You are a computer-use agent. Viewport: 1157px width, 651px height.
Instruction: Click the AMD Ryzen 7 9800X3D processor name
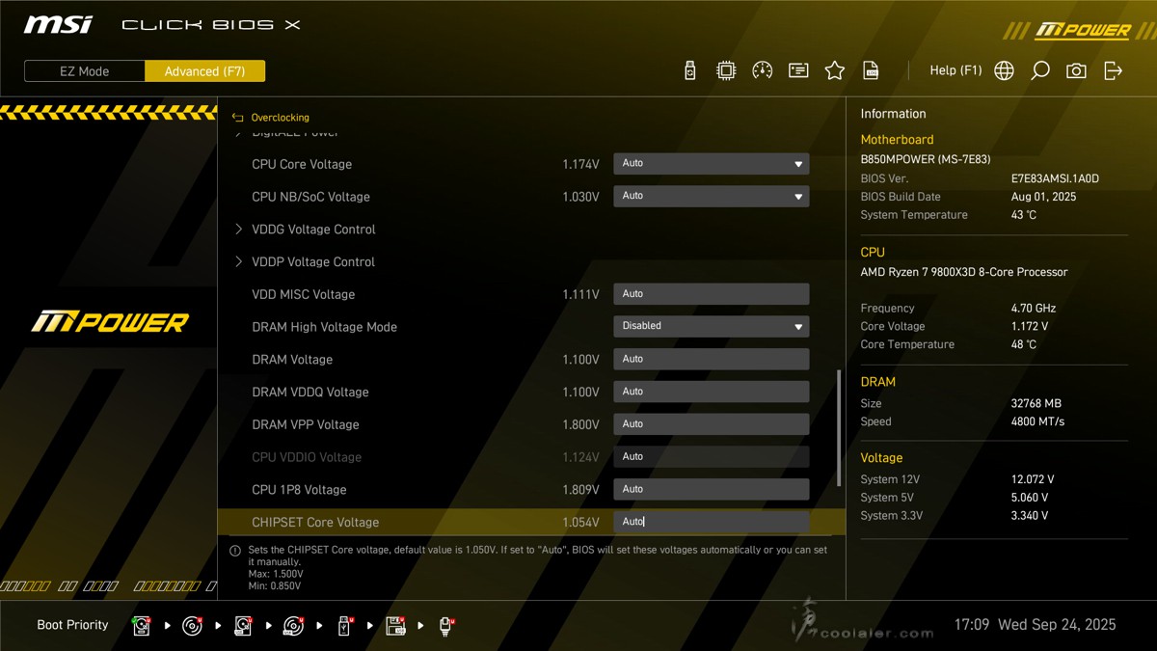coord(964,272)
